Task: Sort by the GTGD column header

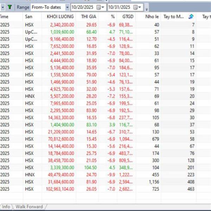Action: pos(126,17)
